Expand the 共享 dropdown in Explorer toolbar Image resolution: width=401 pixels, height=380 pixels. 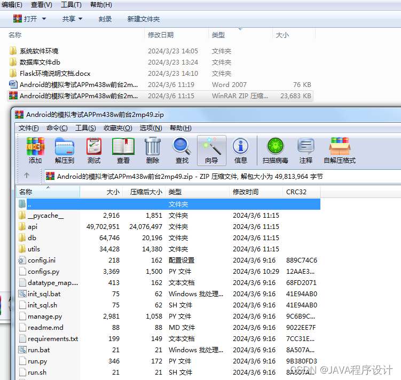pyautogui.click(x=80, y=19)
